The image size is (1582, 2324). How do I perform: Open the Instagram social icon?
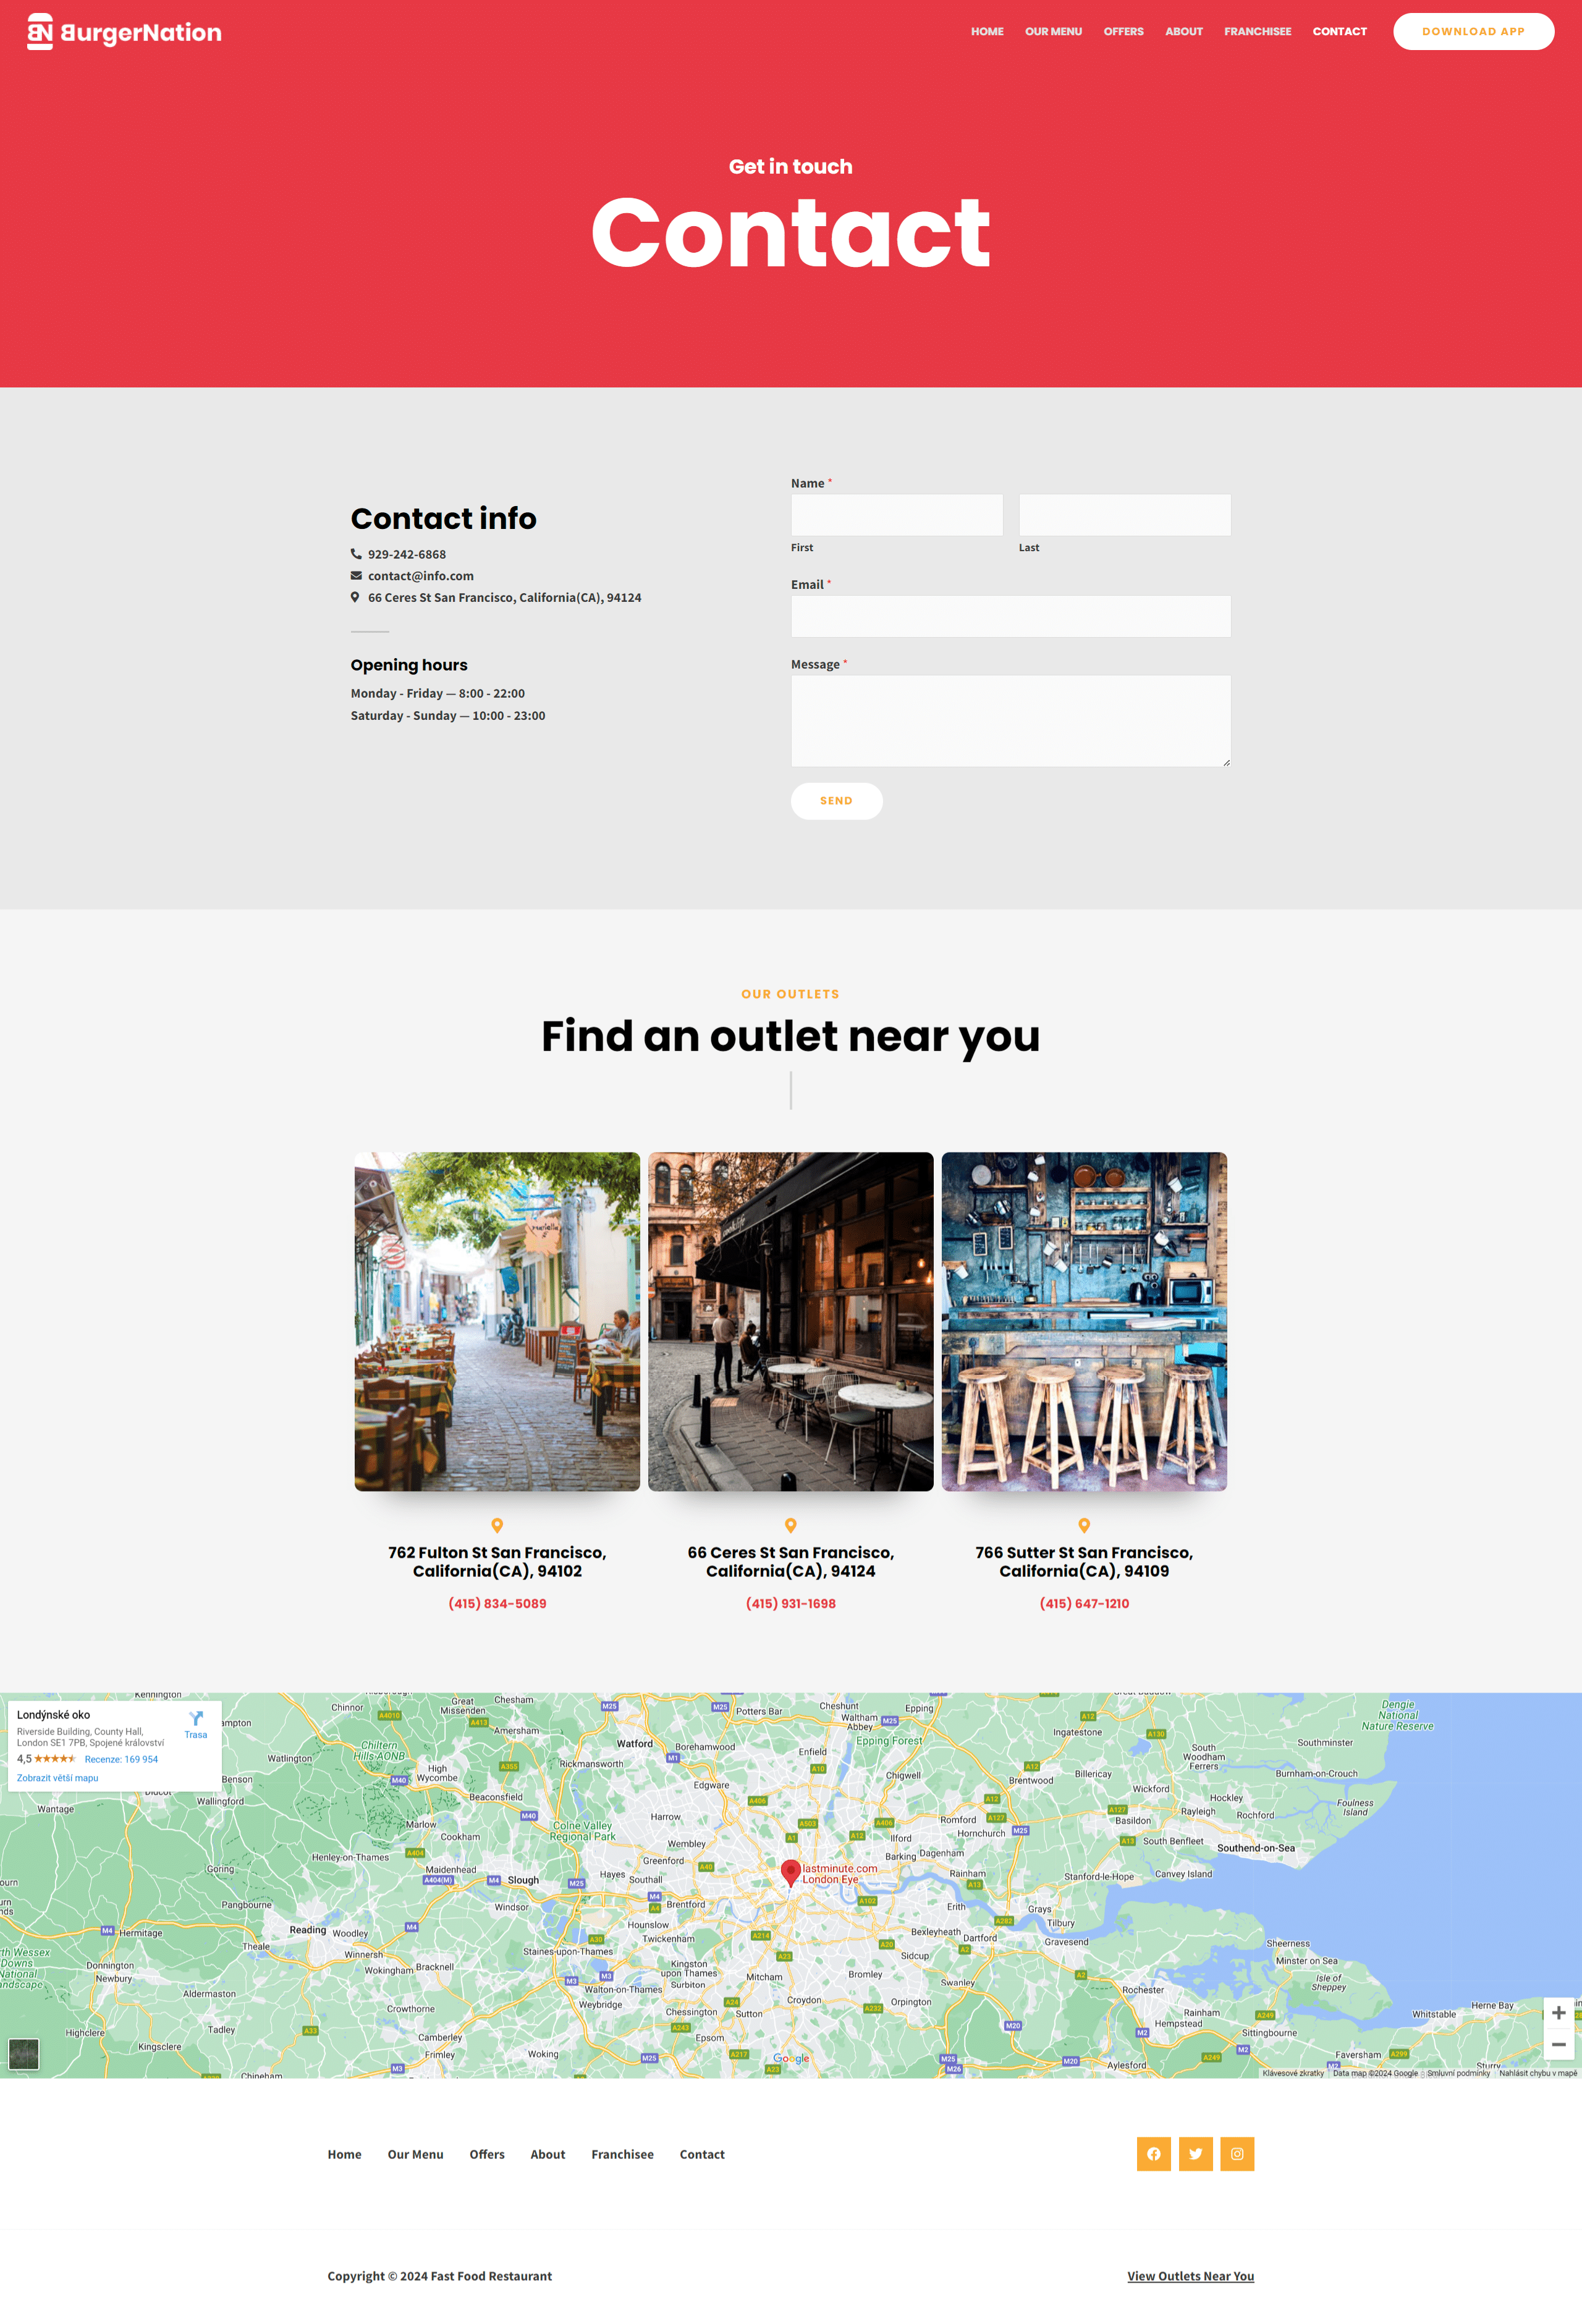pyautogui.click(x=1237, y=2154)
